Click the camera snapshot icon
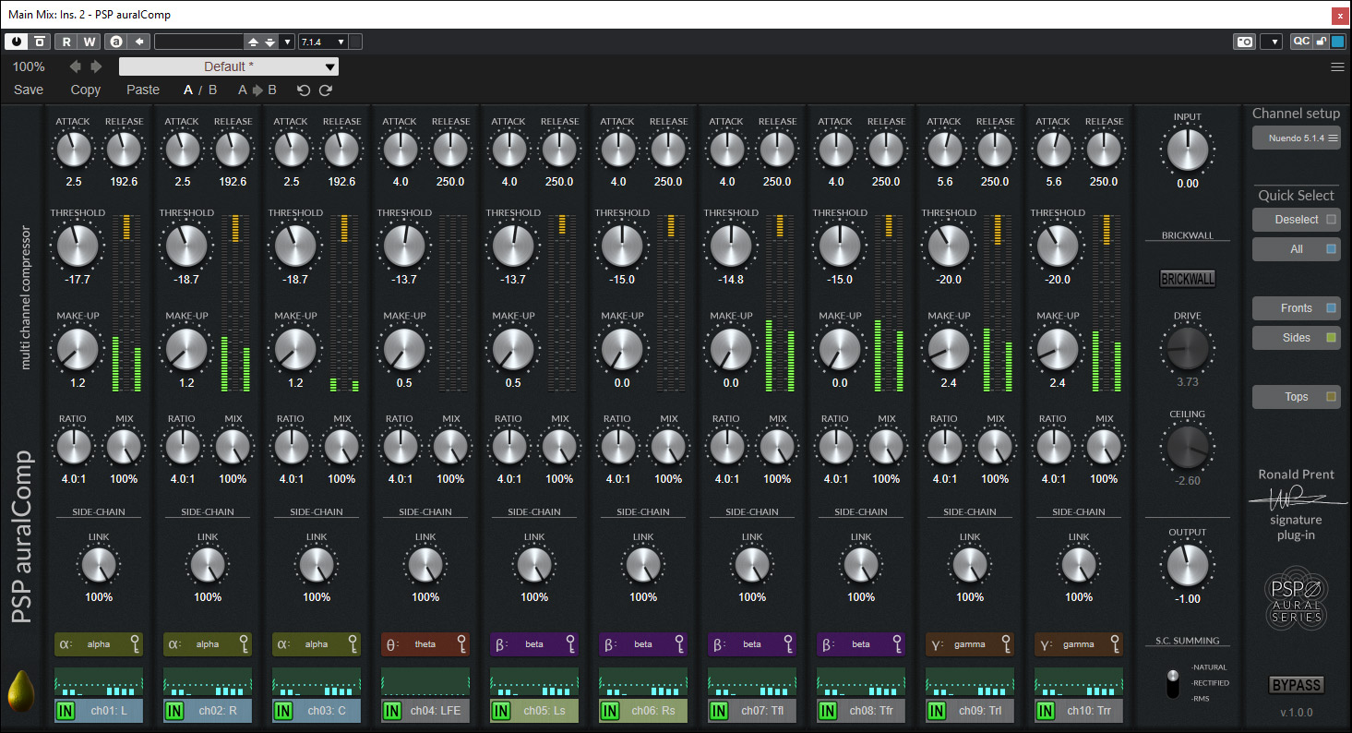Screen dimensions: 1352x733 [1244, 42]
